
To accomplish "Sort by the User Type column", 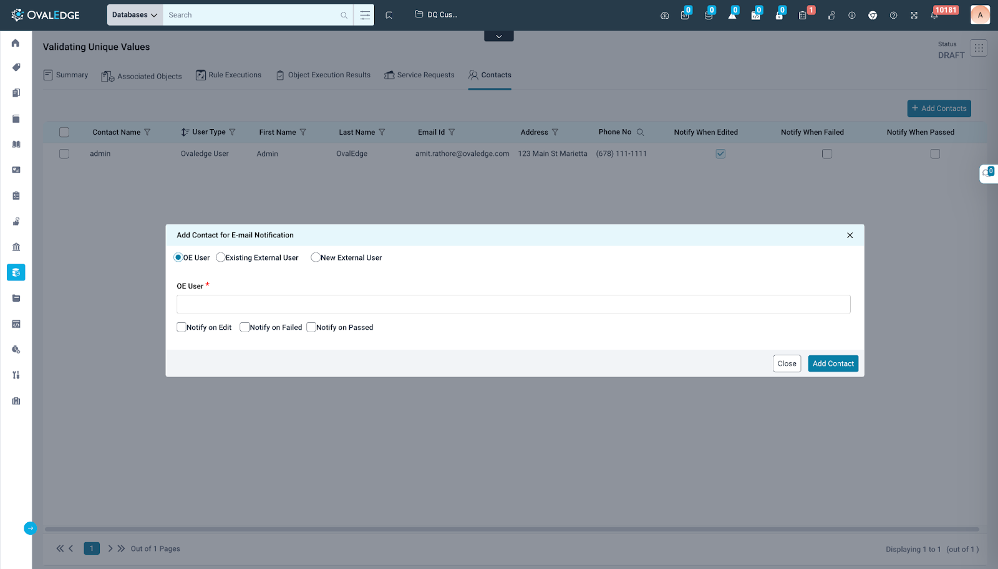I will (x=185, y=132).
